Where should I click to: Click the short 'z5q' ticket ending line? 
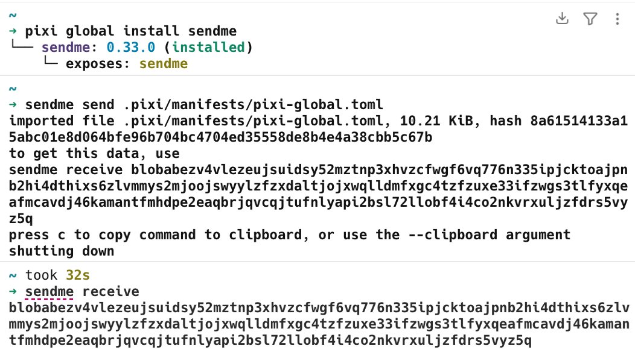21,219
